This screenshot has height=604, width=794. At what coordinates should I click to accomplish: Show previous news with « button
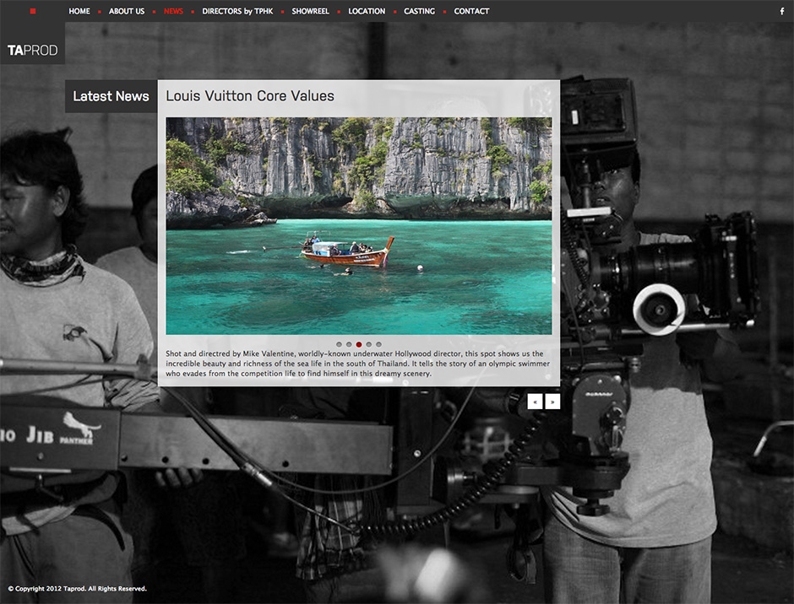535,402
